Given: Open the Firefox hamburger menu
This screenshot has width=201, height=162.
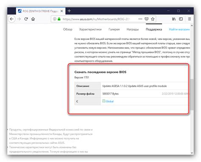Looking at the screenshot, I should pos(190,19).
